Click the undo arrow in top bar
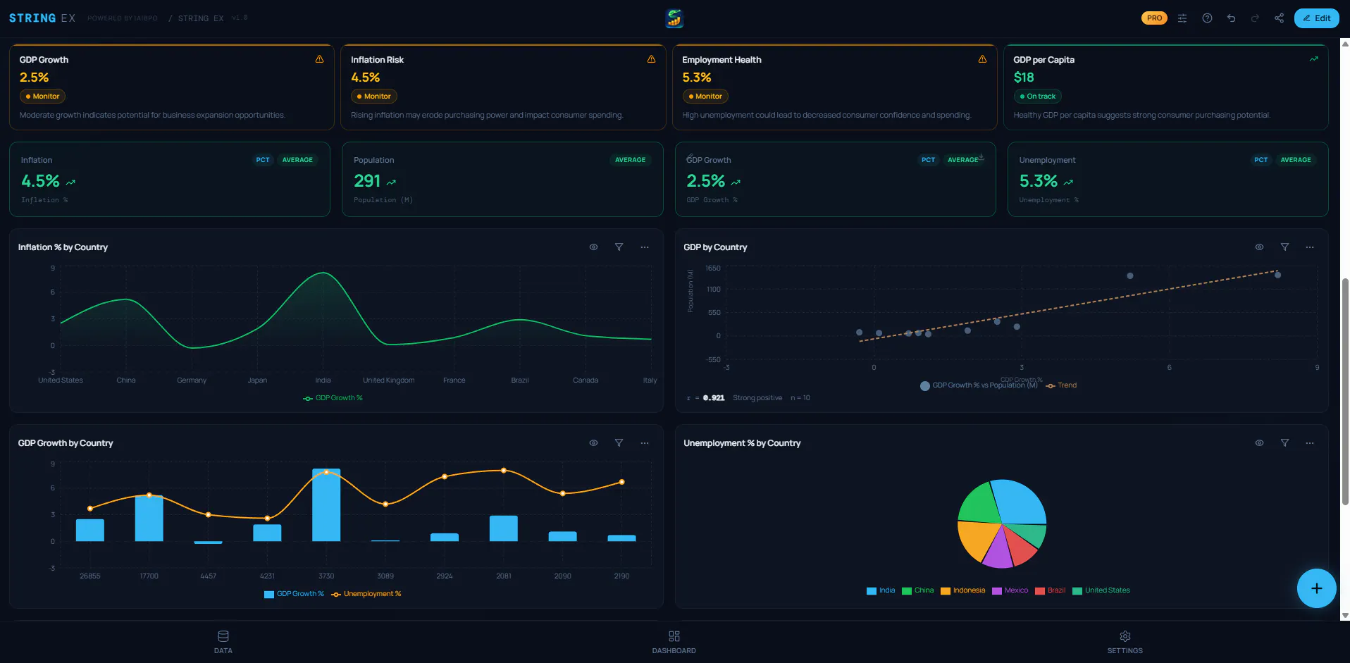The width and height of the screenshot is (1350, 663). 1231,18
